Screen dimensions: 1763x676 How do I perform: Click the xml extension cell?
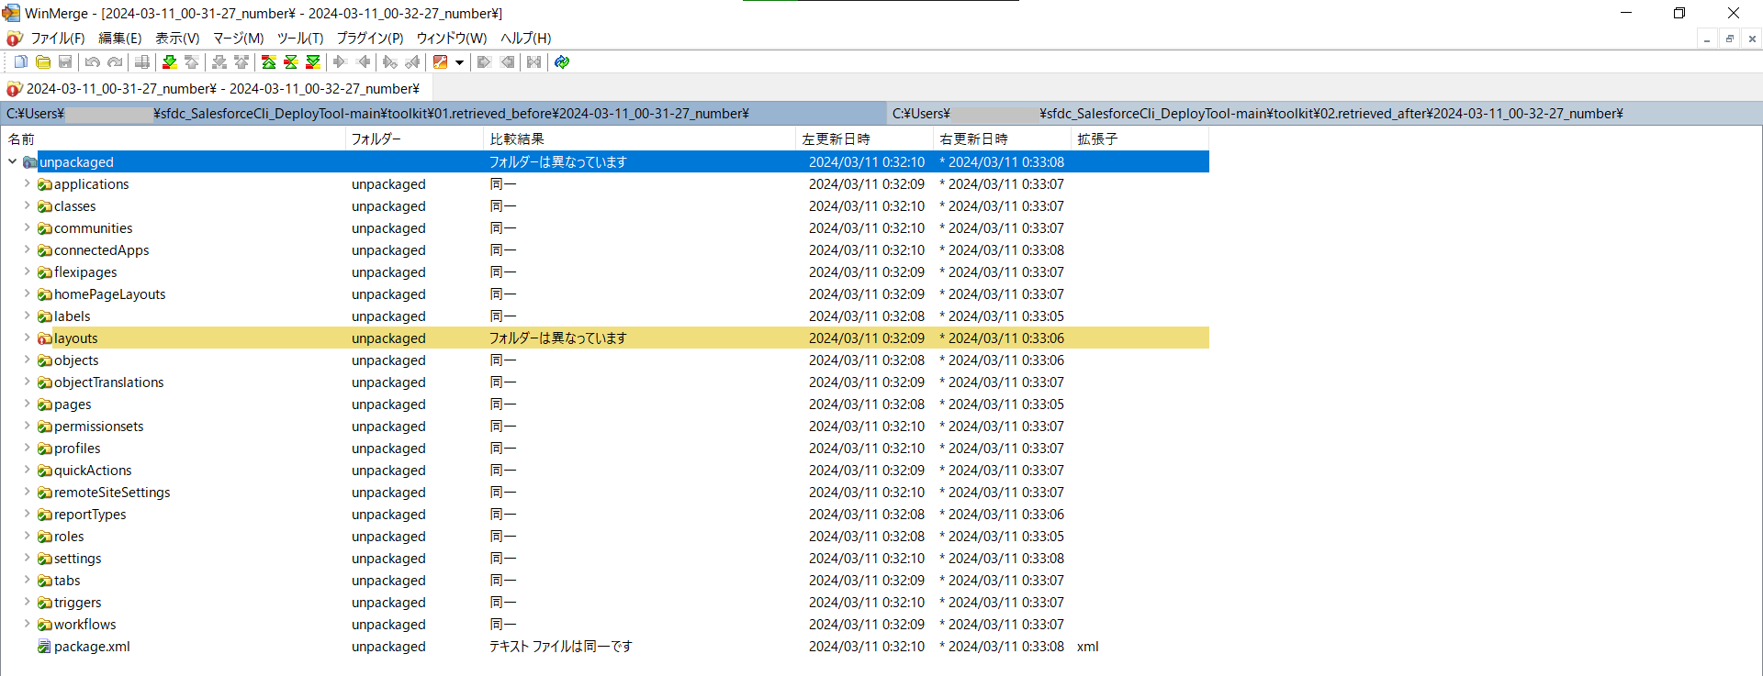[x=1088, y=646]
